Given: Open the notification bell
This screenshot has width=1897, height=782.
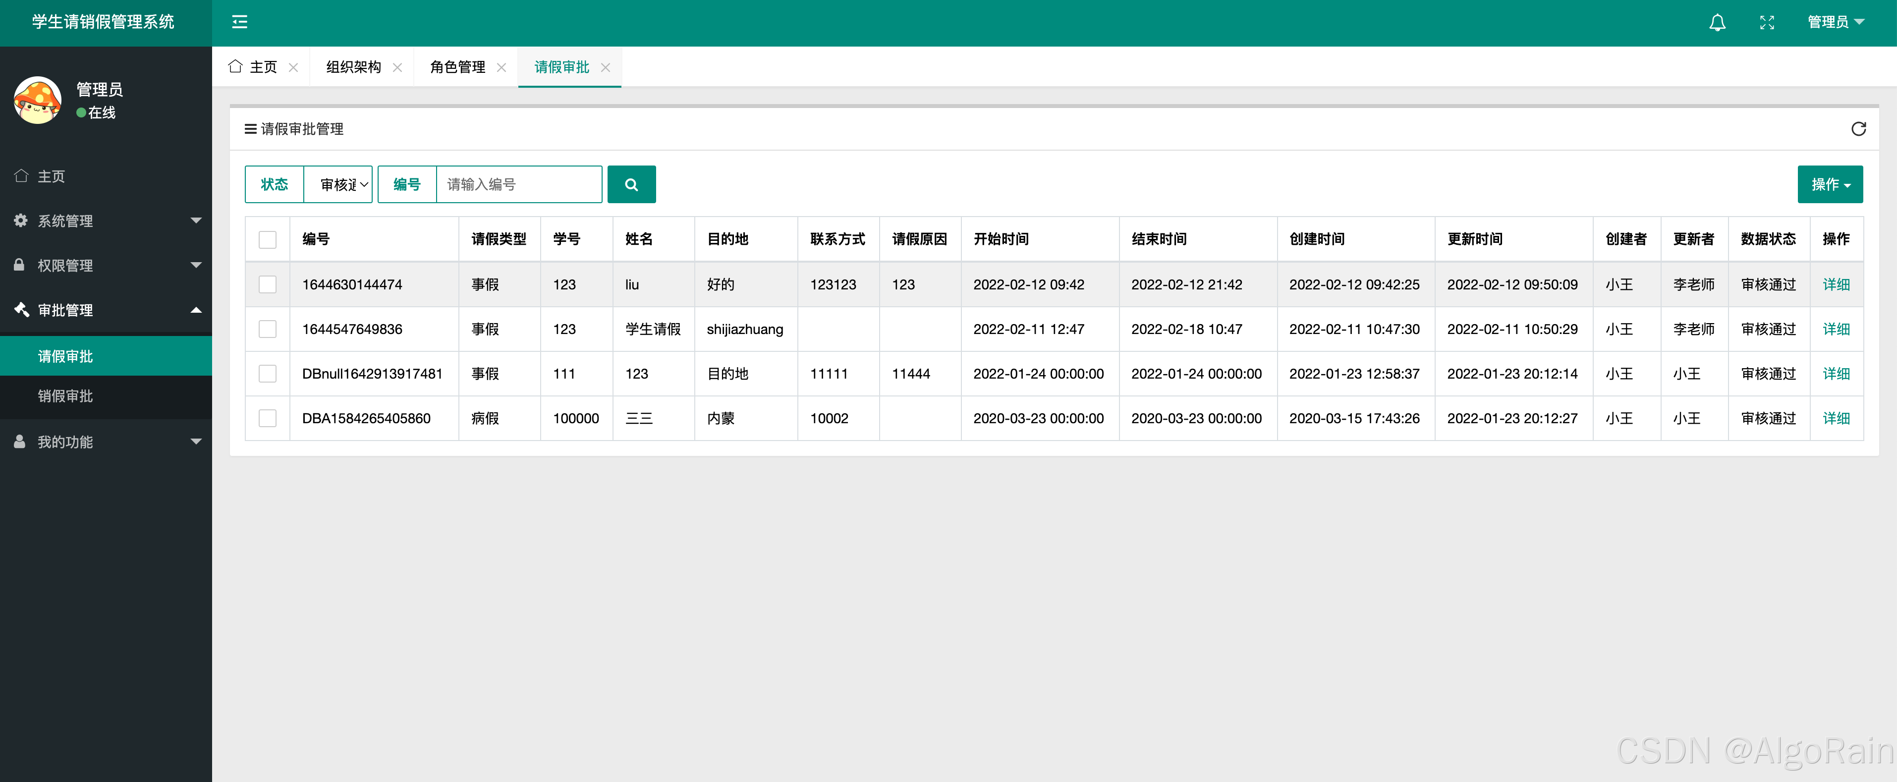Looking at the screenshot, I should click(x=1717, y=22).
